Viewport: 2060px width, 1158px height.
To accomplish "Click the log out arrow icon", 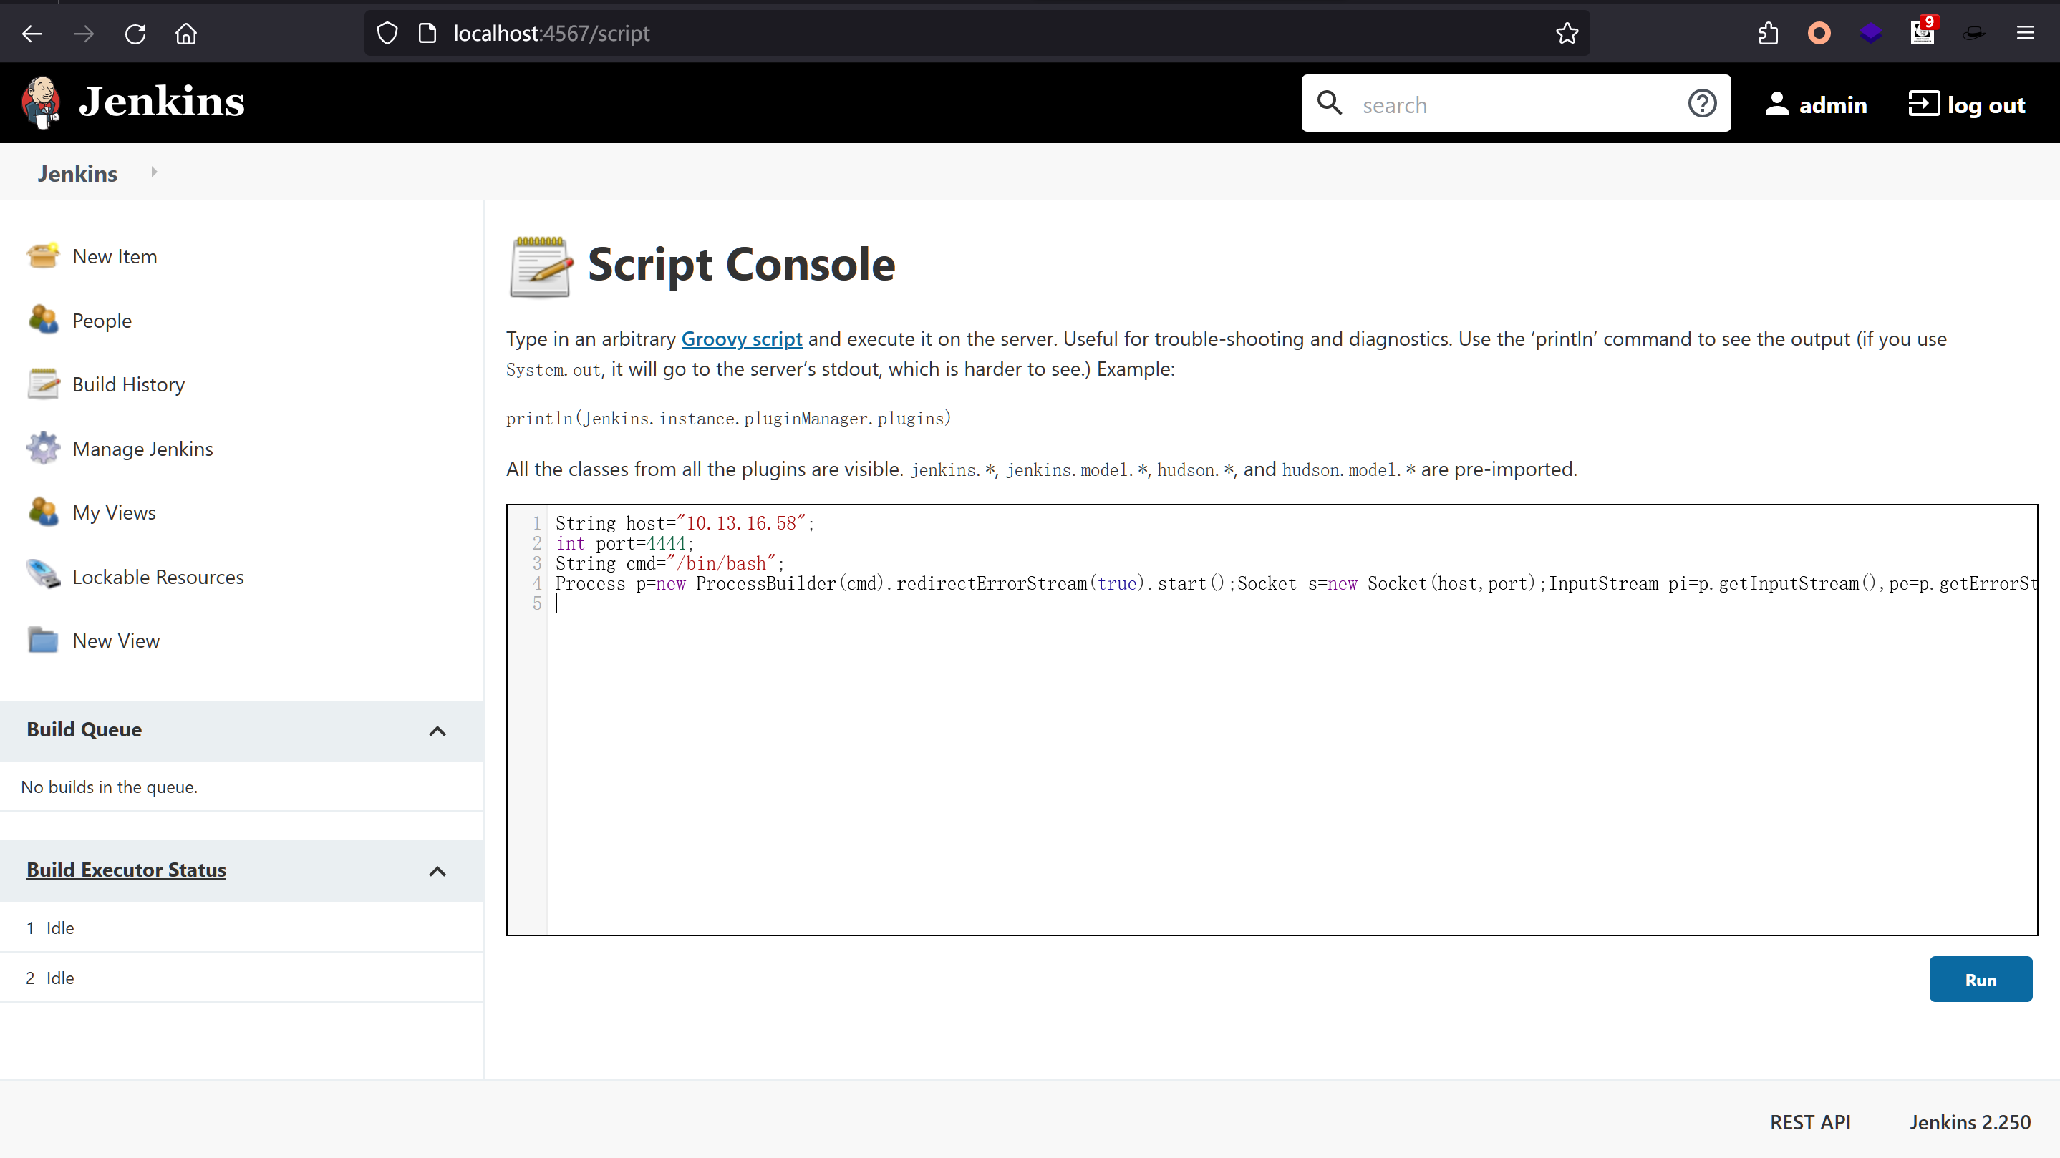I will tap(1923, 103).
